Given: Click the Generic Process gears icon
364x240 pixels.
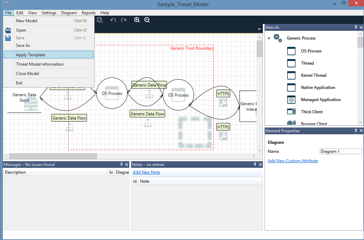Looking at the screenshot, I should pos(277,38).
